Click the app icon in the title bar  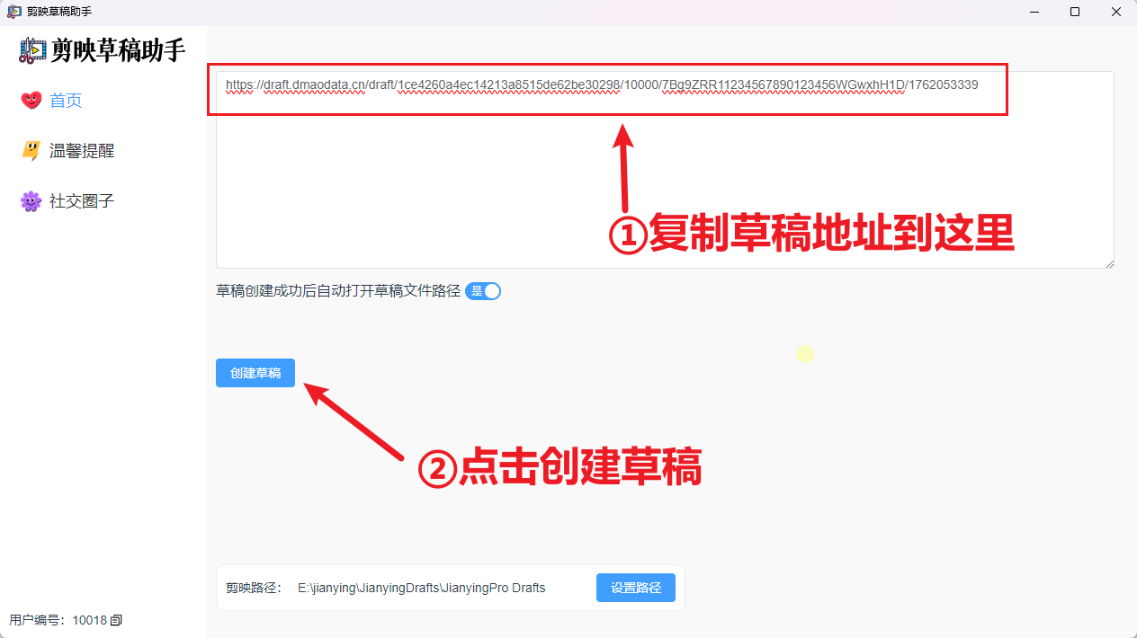pos(13,12)
